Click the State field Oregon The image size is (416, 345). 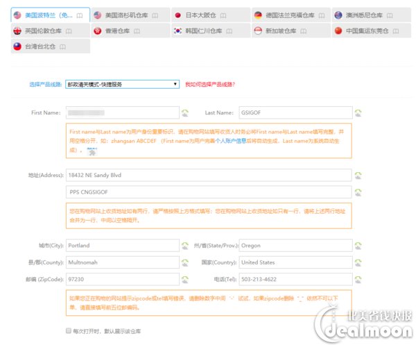pos(295,246)
